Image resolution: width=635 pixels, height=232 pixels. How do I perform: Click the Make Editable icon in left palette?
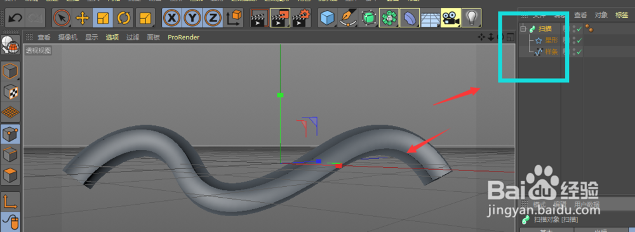pos(11,45)
